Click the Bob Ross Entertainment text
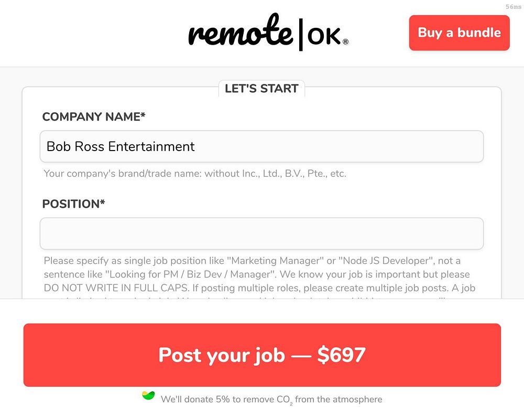The image size is (524, 415). (121, 146)
